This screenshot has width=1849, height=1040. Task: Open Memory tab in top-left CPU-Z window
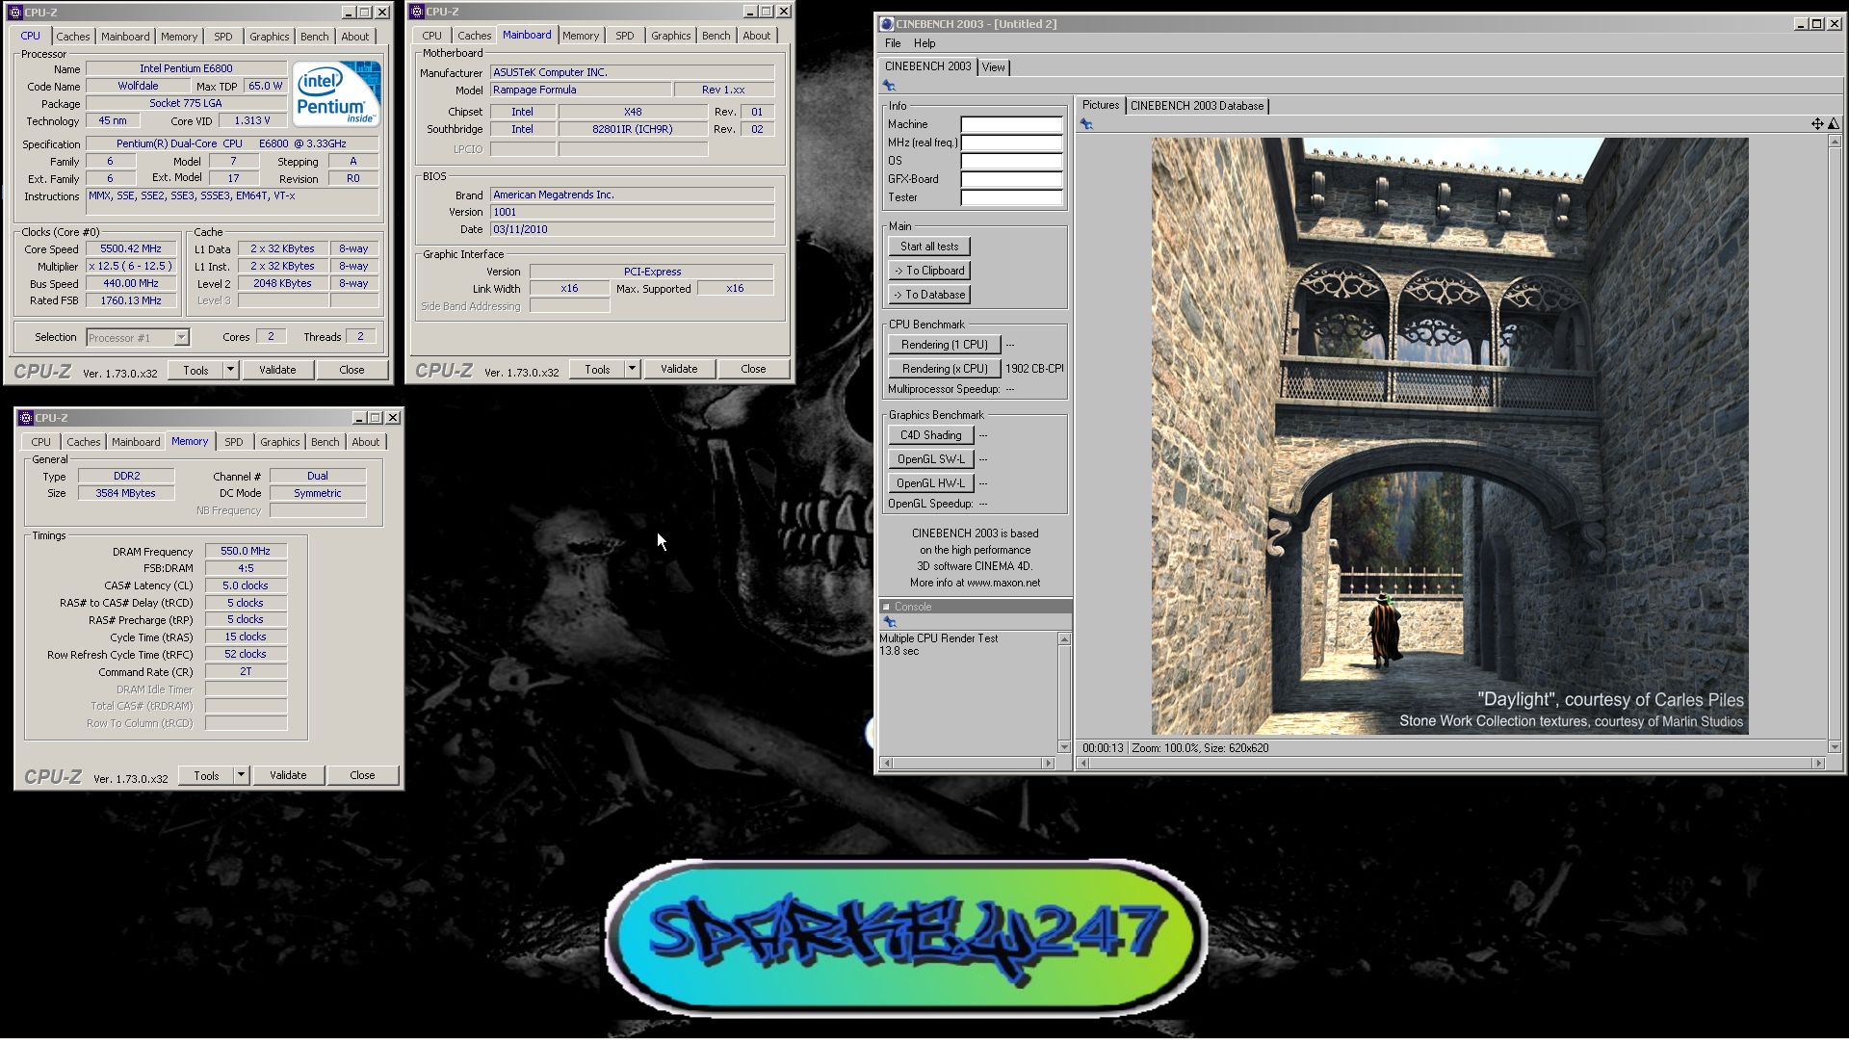(179, 37)
